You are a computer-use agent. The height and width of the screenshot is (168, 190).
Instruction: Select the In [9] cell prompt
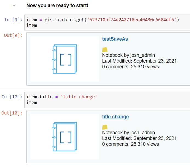tap(13, 20)
